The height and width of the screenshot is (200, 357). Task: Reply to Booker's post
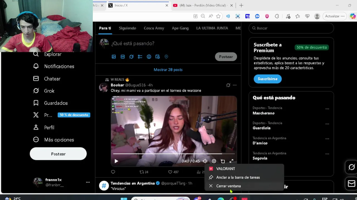(x=113, y=172)
